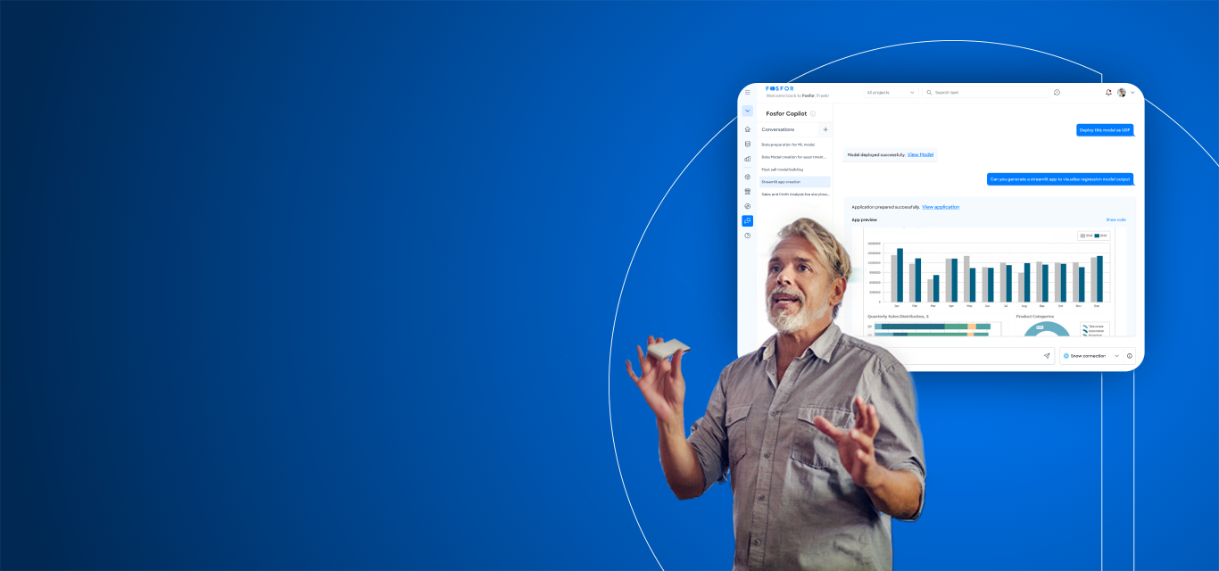Open the circular compass-like sidebar icon
This screenshot has height=571, width=1219.
[748, 206]
